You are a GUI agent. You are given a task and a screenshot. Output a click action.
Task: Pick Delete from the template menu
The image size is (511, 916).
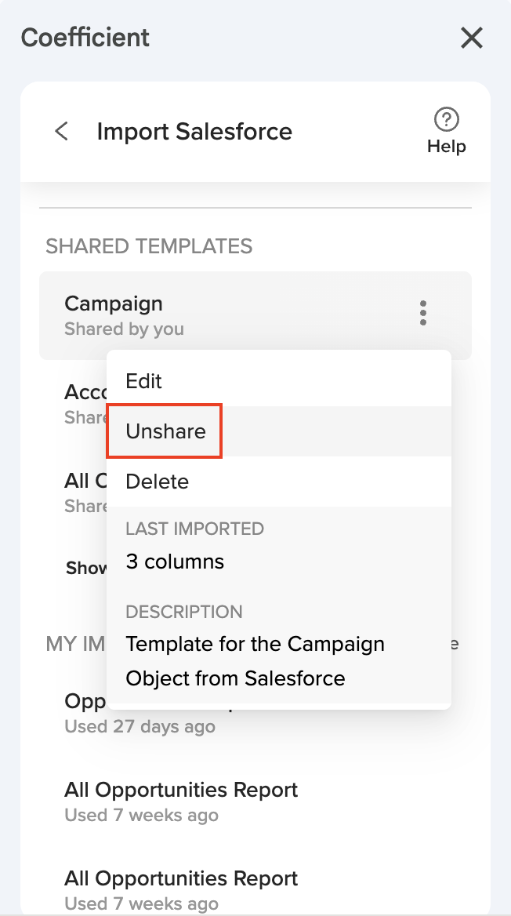[x=158, y=482]
